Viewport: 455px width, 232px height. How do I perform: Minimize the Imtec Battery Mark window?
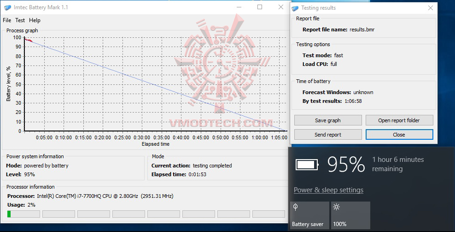pos(239,7)
